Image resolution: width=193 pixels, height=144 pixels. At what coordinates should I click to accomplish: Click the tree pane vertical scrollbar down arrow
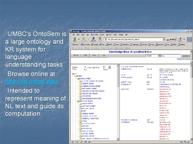click(118, 139)
